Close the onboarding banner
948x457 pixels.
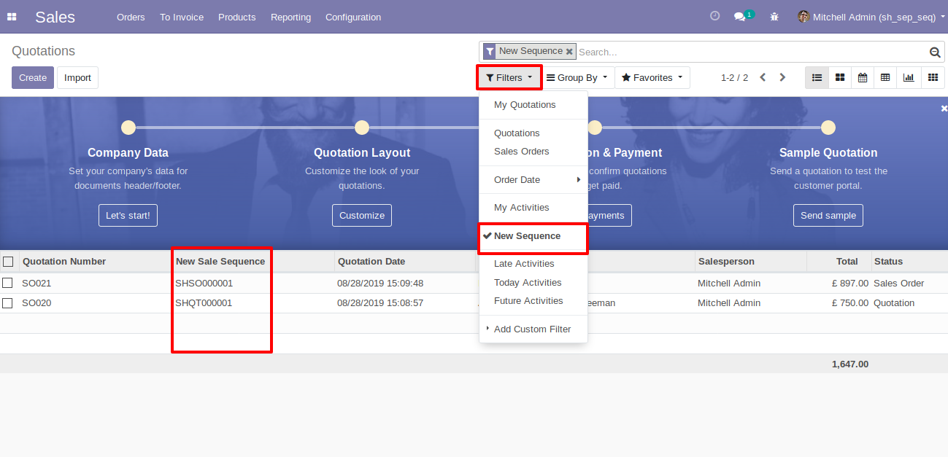click(x=944, y=108)
